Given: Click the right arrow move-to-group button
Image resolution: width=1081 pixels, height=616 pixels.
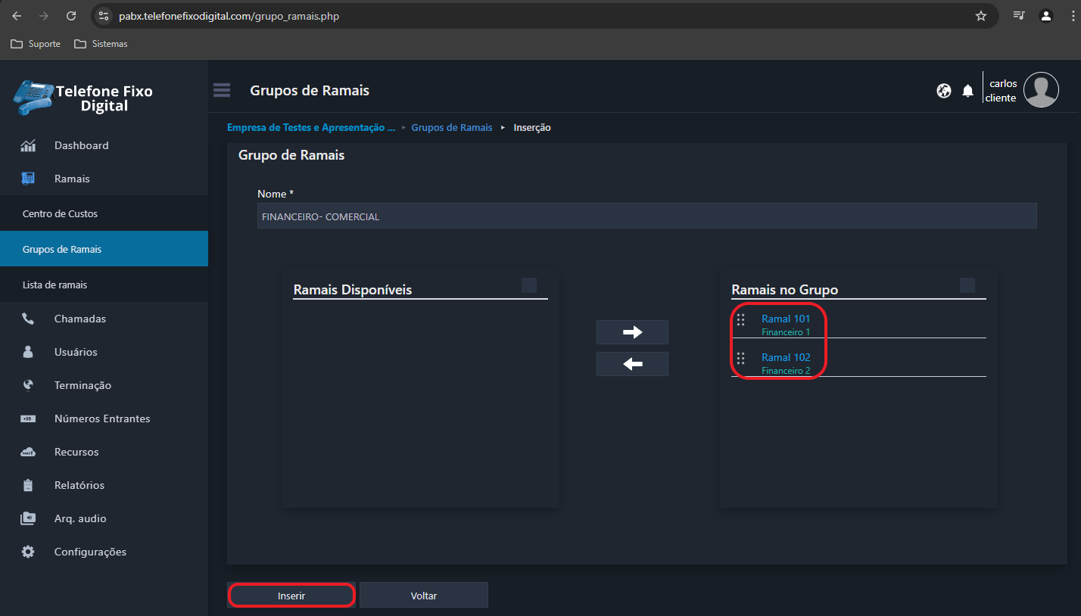Looking at the screenshot, I should pyautogui.click(x=632, y=332).
